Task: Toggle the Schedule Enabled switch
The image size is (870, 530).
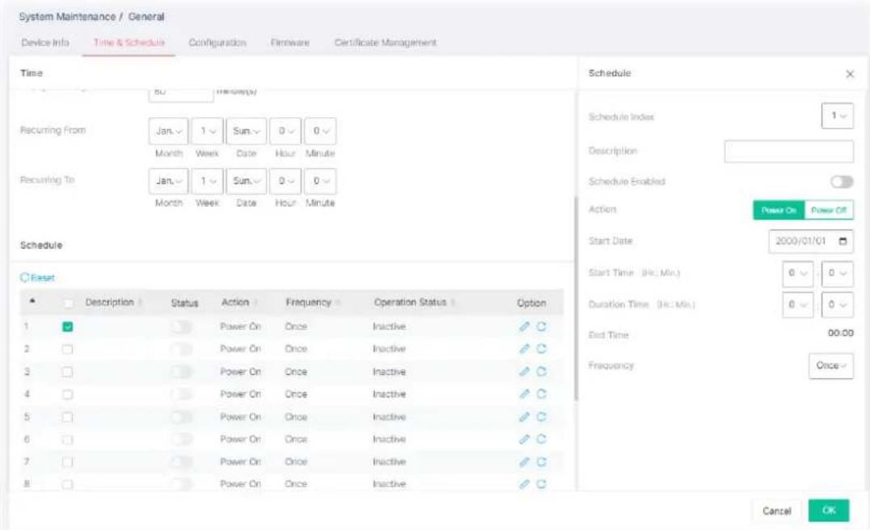Action: [842, 182]
